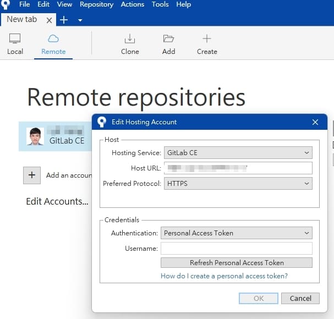Open the Tools menu
The height and width of the screenshot is (319, 334).
160,4
